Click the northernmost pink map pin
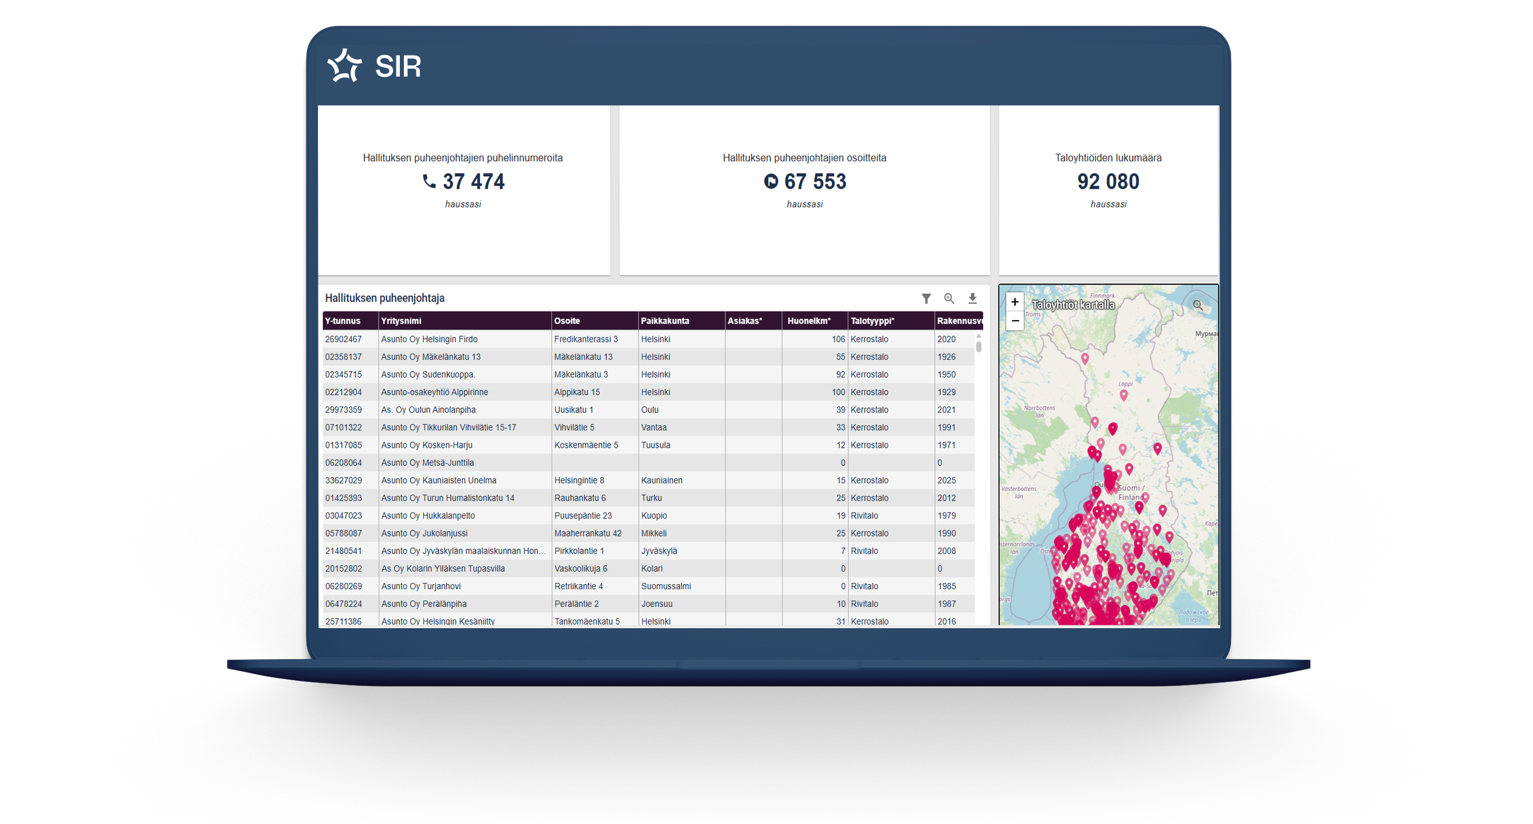 click(x=1085, y=358)
